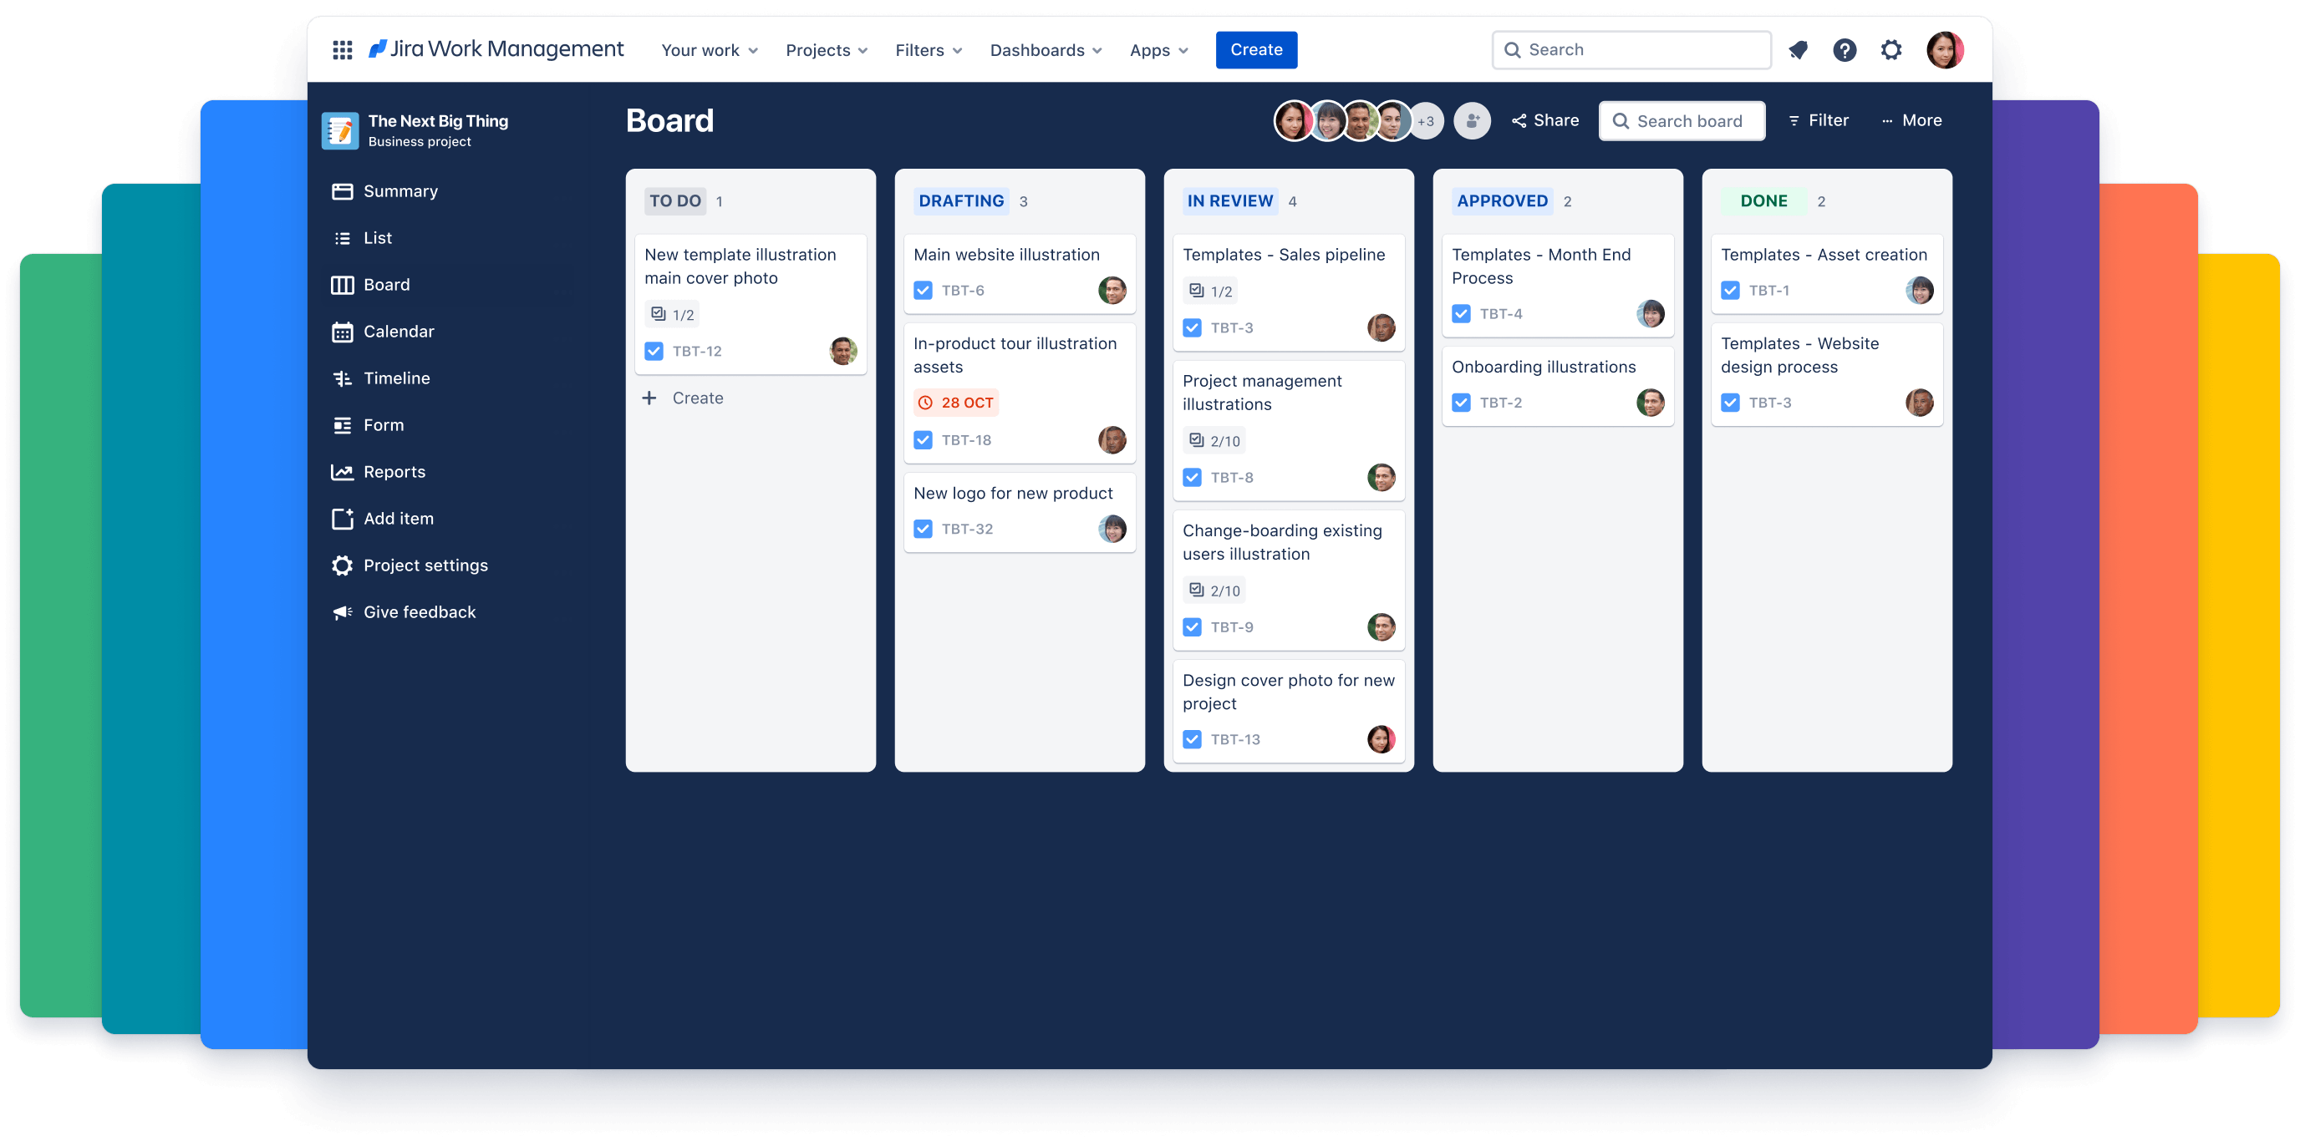Expand the Projects dropdown in navbar
Viewport: 2300px width, 1146px height.
(x=826, y=50)
